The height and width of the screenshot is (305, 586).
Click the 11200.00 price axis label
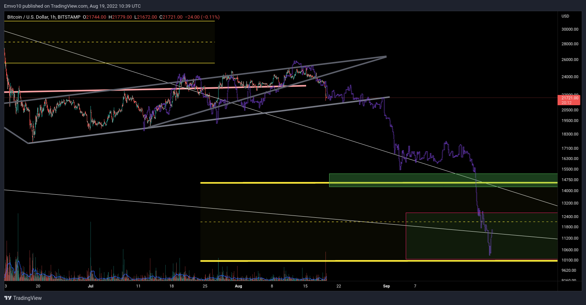(570, 238)
